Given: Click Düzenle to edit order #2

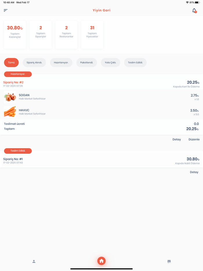Looking at the screenshot, I should click(194, 139).
